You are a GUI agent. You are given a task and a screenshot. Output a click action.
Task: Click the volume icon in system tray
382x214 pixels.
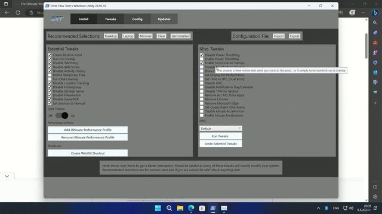coord(352,208)
